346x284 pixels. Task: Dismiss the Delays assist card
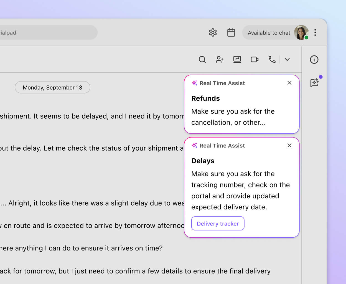(x=289, y=145)
